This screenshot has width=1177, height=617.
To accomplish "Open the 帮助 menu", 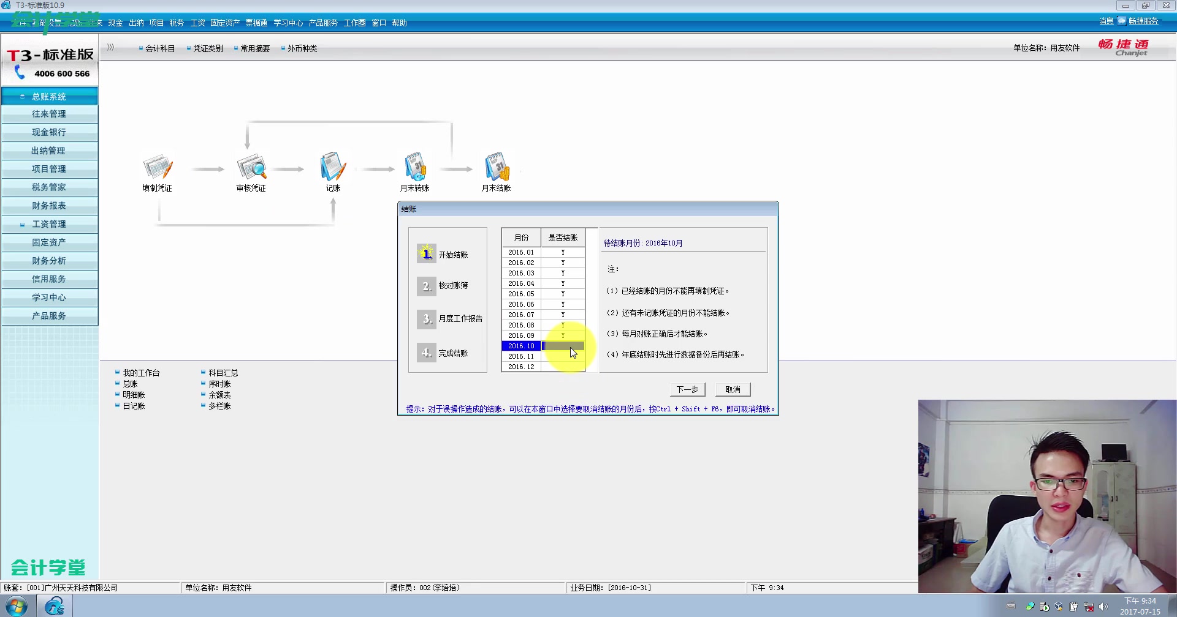I will 400,23.
